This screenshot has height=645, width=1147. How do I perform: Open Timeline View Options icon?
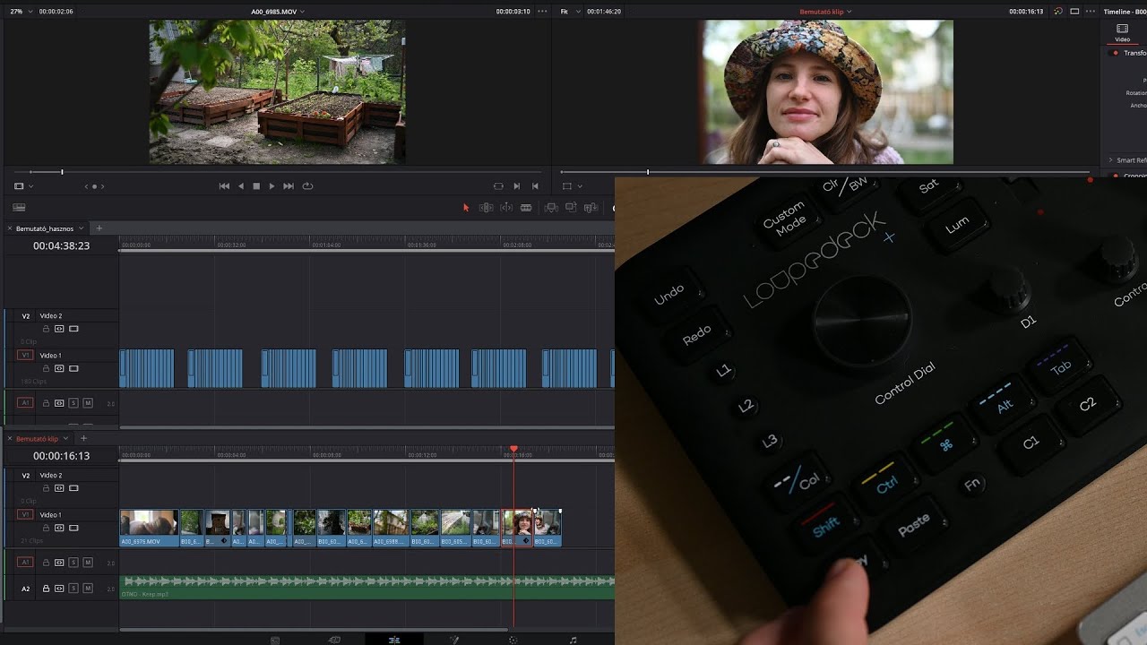tap(19, 208)
